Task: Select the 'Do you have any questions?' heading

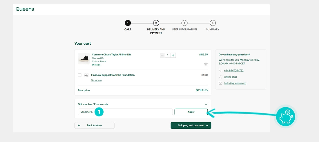Action: [234, 54]
